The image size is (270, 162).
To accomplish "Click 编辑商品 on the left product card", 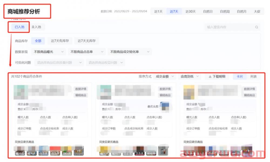I will (81, 95).
